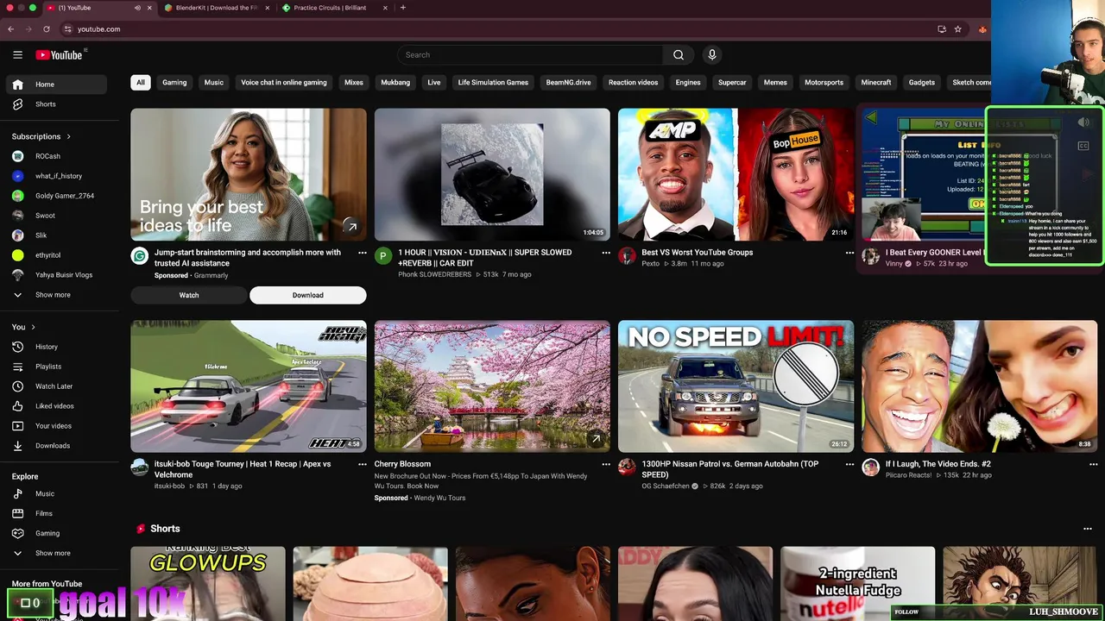
Task: Open more options for Best VS Worst YouTube Groups
Action: coord(849,253)
